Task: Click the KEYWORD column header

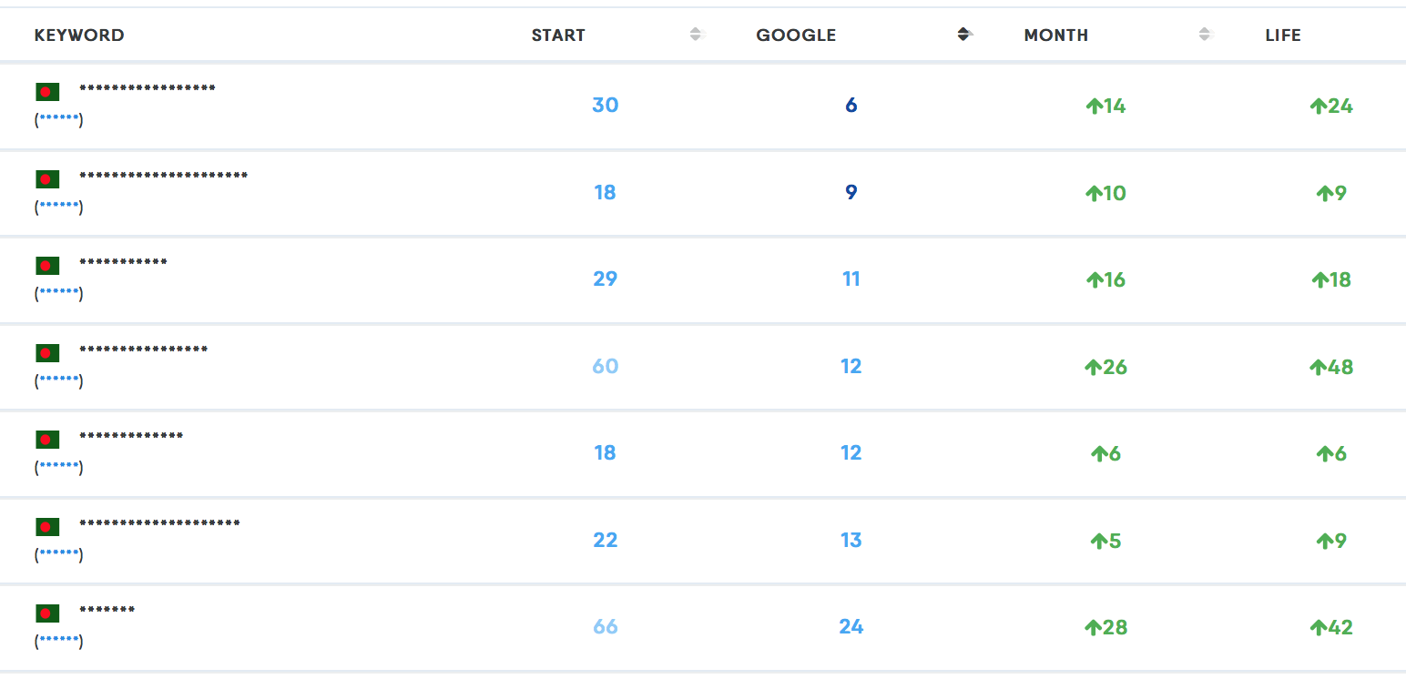Action: [x=79, y=35]
